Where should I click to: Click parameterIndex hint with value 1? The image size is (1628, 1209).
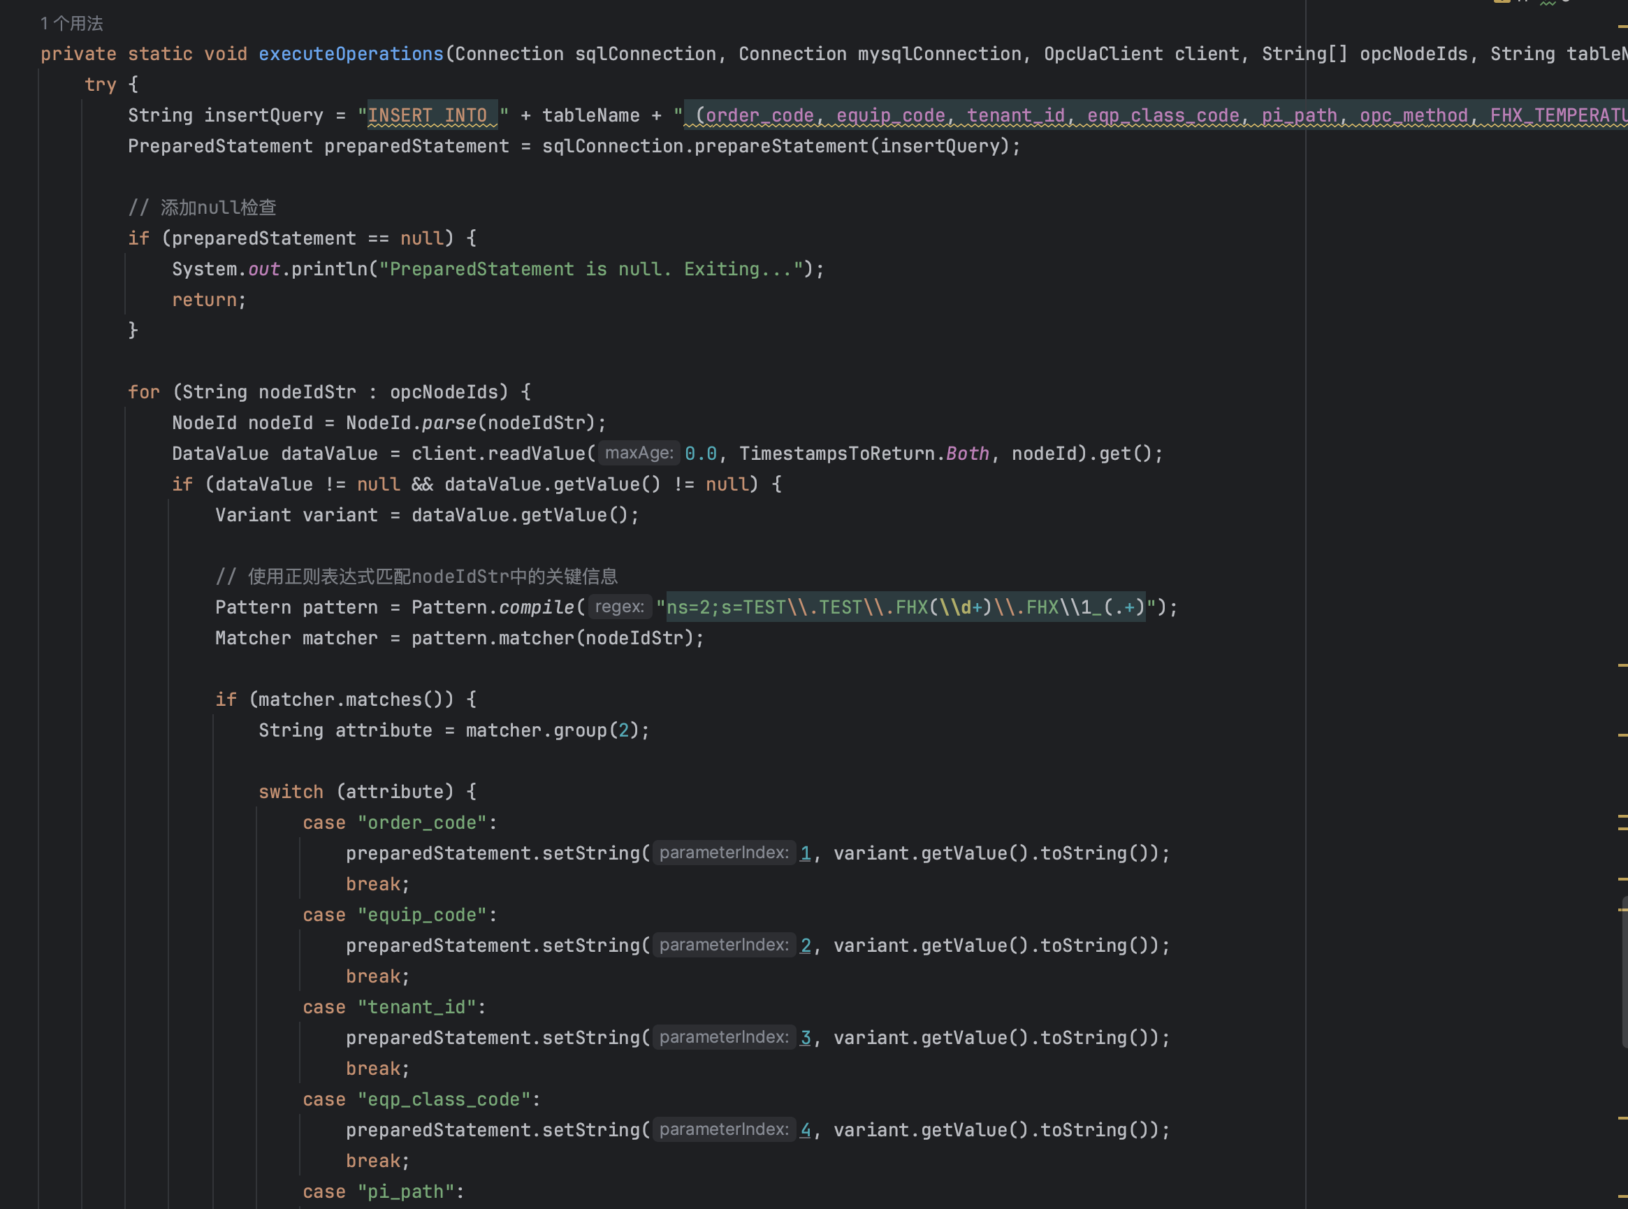click(724, 853)
